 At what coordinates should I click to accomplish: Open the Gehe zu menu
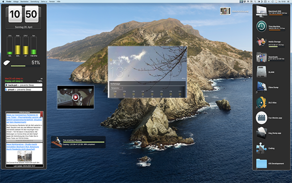coord(44,1)
